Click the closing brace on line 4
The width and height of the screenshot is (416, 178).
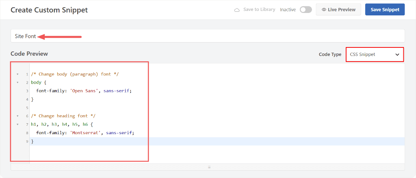point(32,100)
